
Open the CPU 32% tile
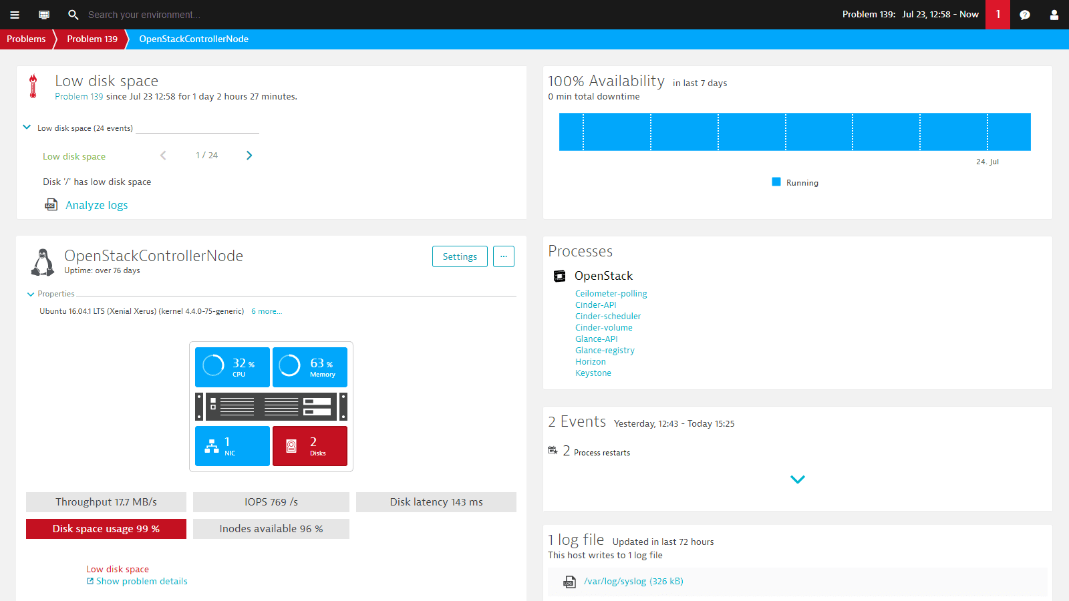[233, 367]
